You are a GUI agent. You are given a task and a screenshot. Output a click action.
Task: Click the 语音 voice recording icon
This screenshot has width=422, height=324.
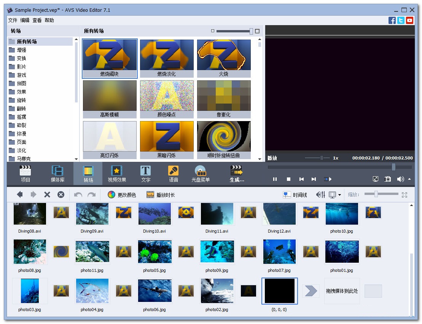174,174
